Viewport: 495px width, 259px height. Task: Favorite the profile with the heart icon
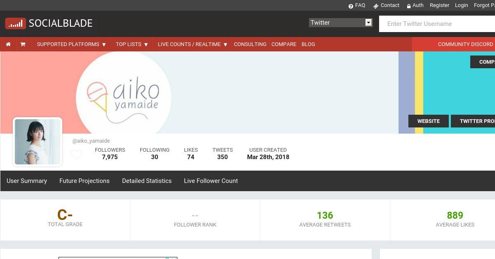click(x=77, y=155)
